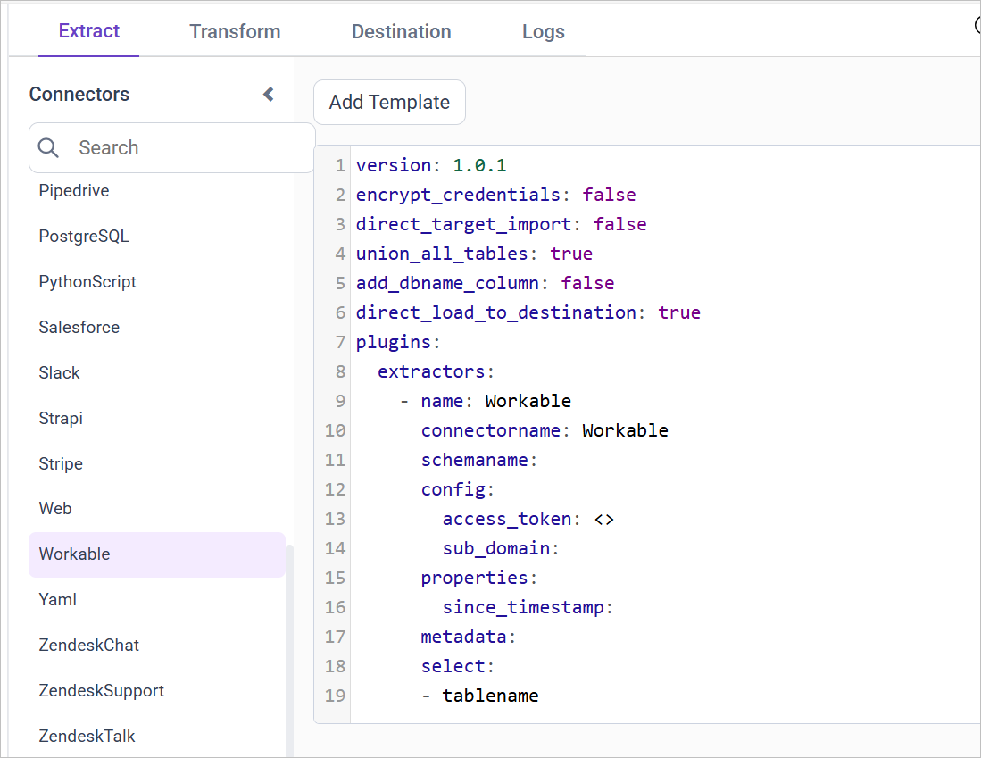981x758 pixels.
Task: Click inside the Search connectors field
Action: [161, 147]
